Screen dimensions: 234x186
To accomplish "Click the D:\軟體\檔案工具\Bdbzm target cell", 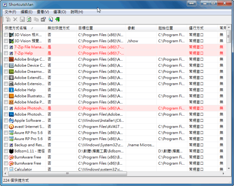I will tap(101, 151).
